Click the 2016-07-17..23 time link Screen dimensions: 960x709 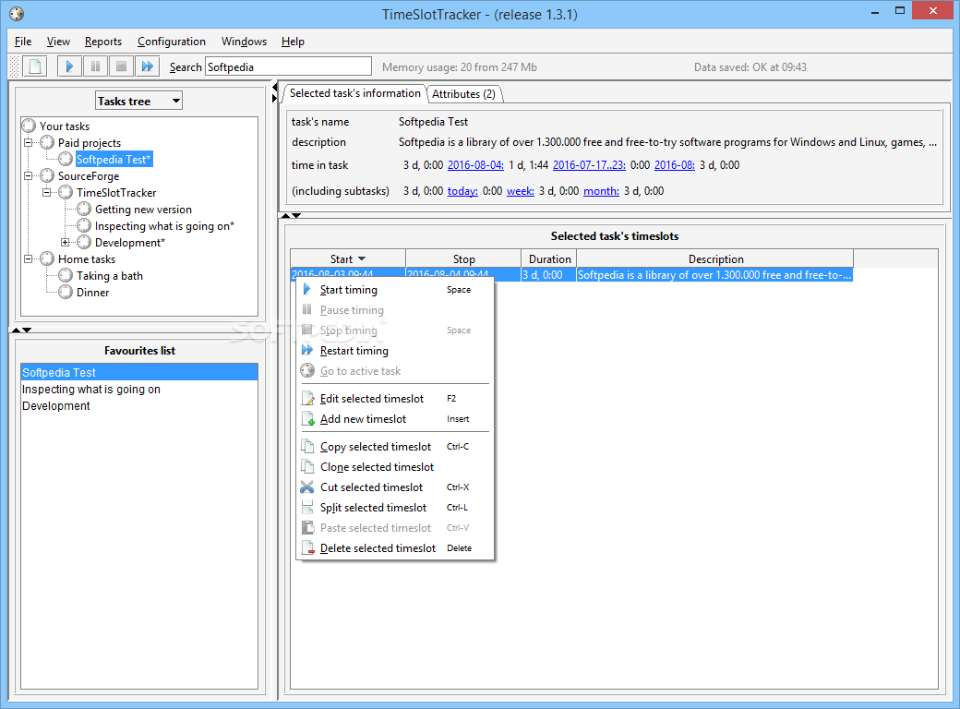pyautogui.click(x=589, y=164)
